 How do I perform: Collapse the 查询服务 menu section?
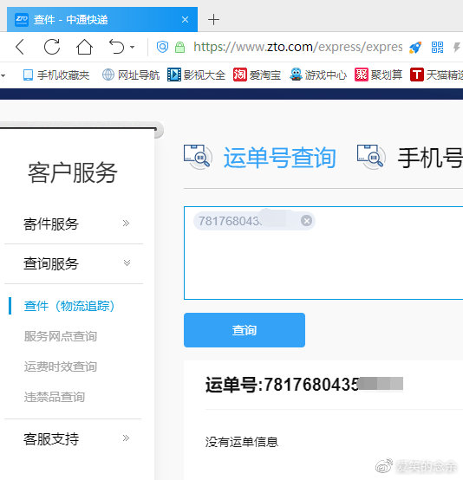(x=74, y=263)
